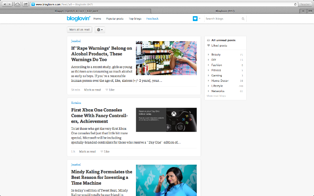Switch to the Bloglovin (947) tab
The width and height of the screenshot is (314, 196).
tap(225, 11)
